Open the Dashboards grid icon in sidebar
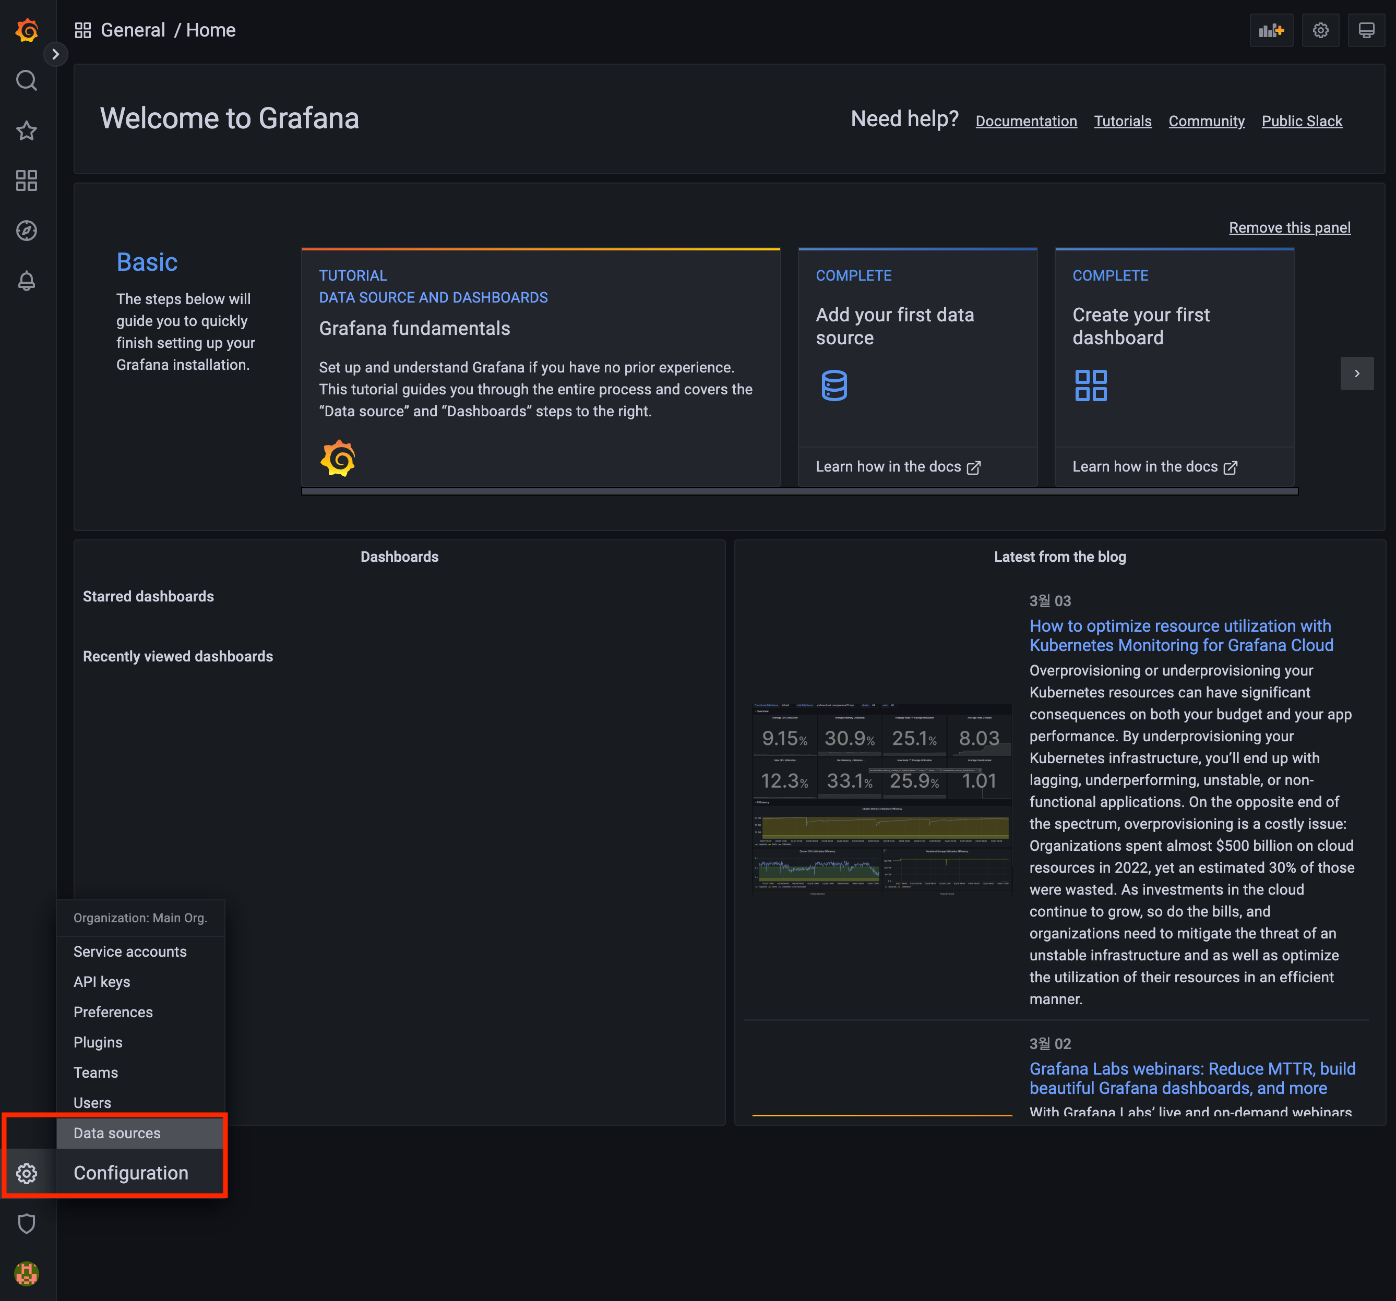Image resolution: width=1396 pixels, height=1301 pixels. coord(27,180)
